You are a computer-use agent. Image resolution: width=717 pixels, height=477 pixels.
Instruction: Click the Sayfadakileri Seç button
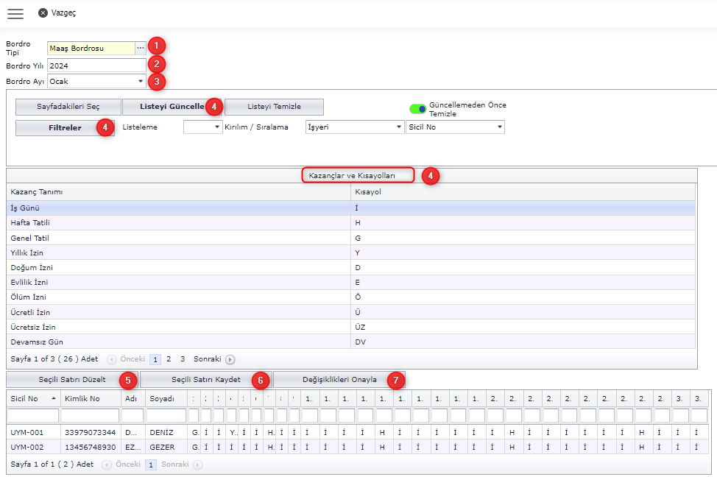pos(68,107)
